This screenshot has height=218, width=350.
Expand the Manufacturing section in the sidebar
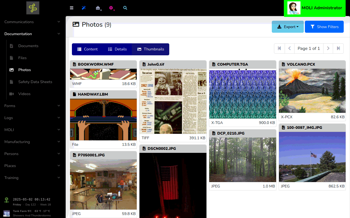(32, 142)
